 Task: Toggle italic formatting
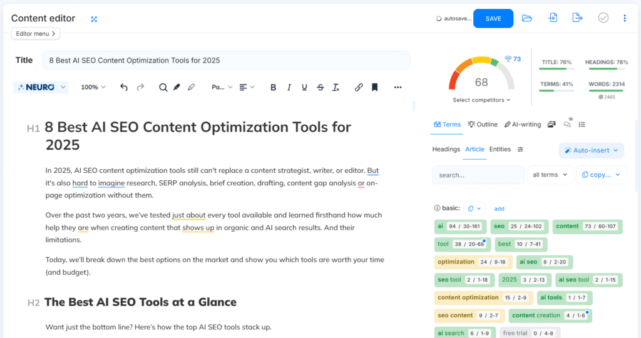point(289,88)
